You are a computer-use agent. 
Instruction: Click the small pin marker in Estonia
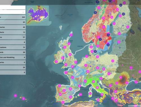[x=123, y=41]
